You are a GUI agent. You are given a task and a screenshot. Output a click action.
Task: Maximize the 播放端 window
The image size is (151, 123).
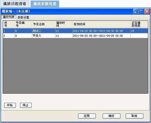(x=141, y=11)
